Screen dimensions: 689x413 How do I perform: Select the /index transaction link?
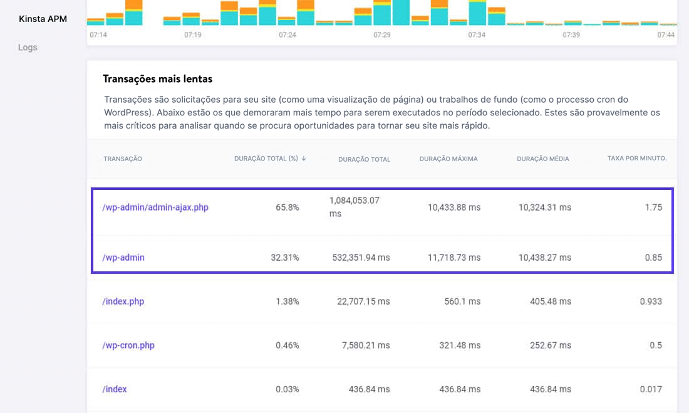[x=115, y=389]
